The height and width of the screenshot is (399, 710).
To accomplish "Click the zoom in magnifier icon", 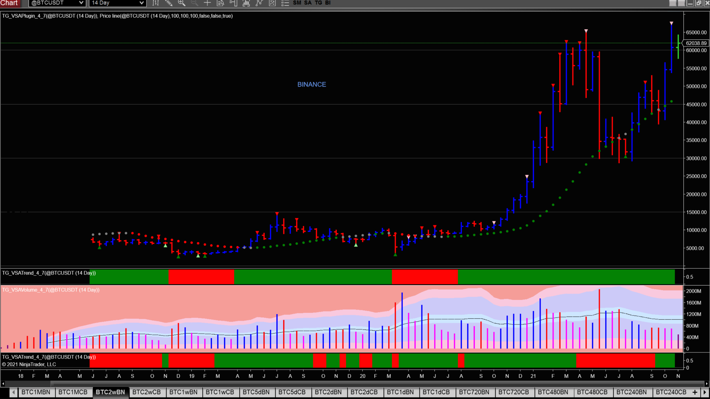I will coord(182,3).
